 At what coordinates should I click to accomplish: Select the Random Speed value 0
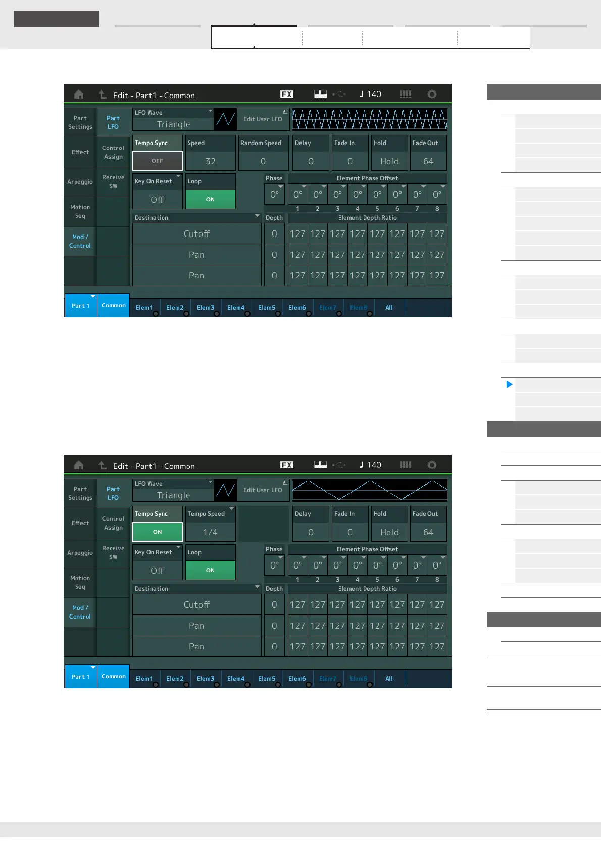coord(263,161)
